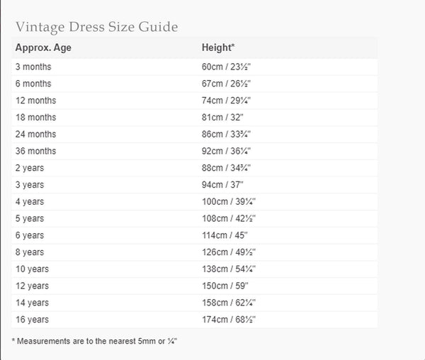The height and width of the screenshot is (360, 425).
Task: Click the 12 months row label
Action: 35,101
